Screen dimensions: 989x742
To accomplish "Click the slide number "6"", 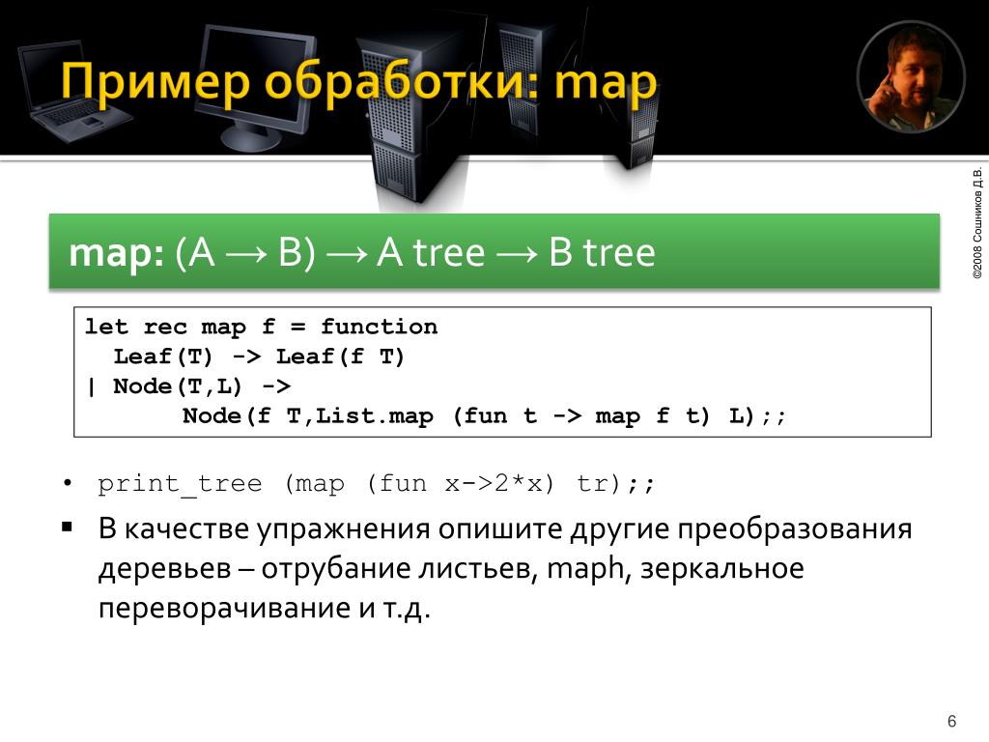I will [951, 721].
